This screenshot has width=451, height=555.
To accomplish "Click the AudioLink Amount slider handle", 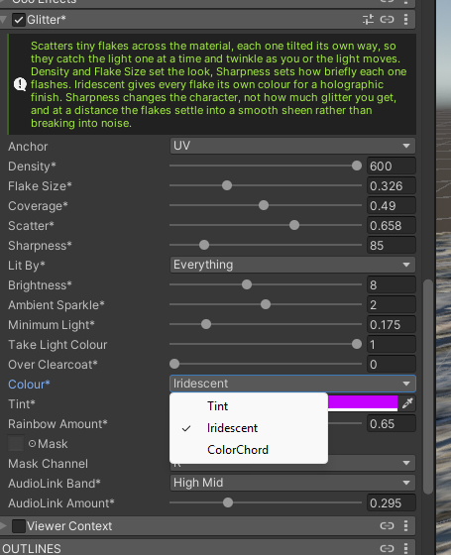I will tap(228, 502).
